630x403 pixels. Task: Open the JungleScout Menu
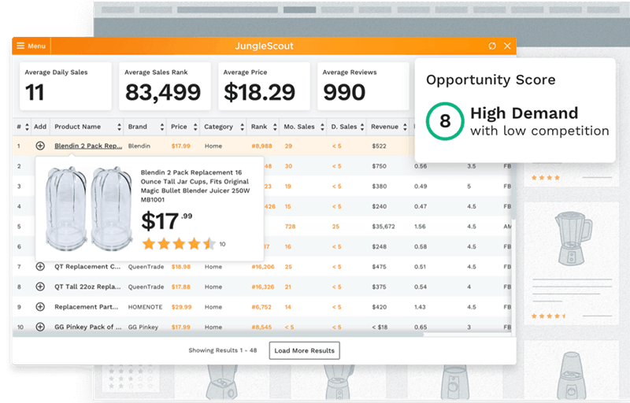31,46
